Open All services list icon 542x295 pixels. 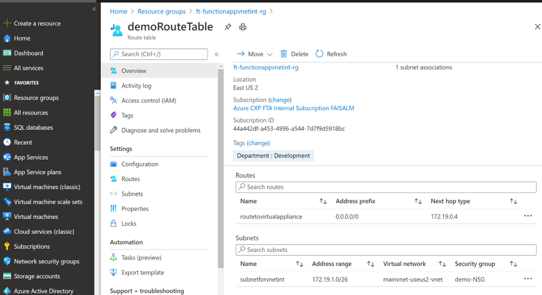coord(7,68)
